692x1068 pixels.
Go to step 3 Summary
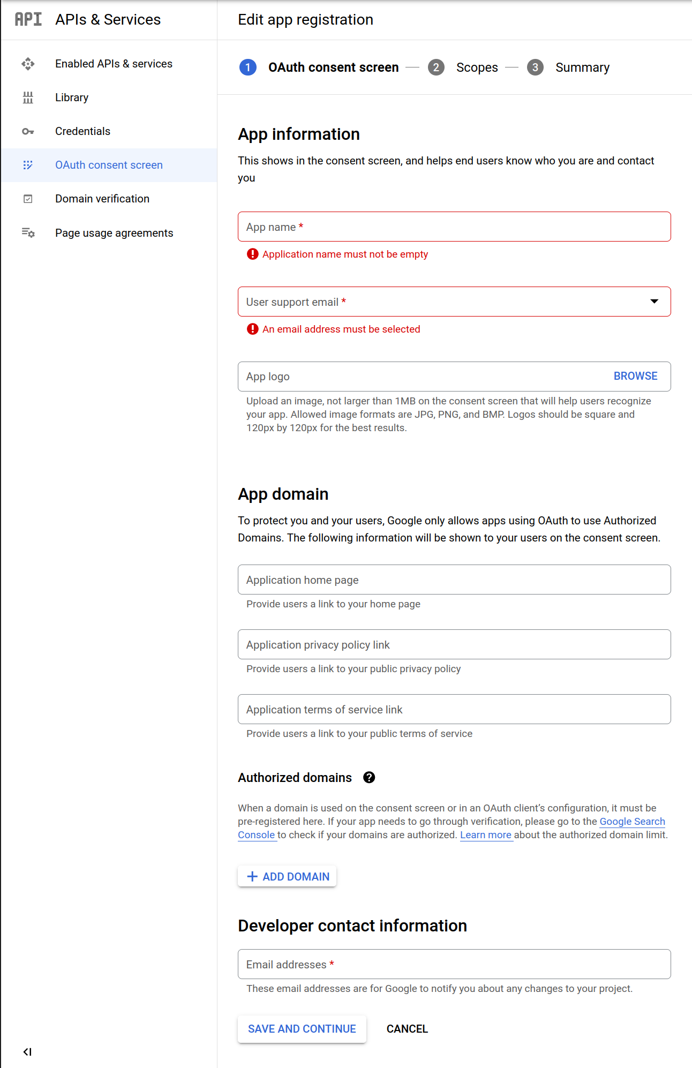[x=582, y=67]
